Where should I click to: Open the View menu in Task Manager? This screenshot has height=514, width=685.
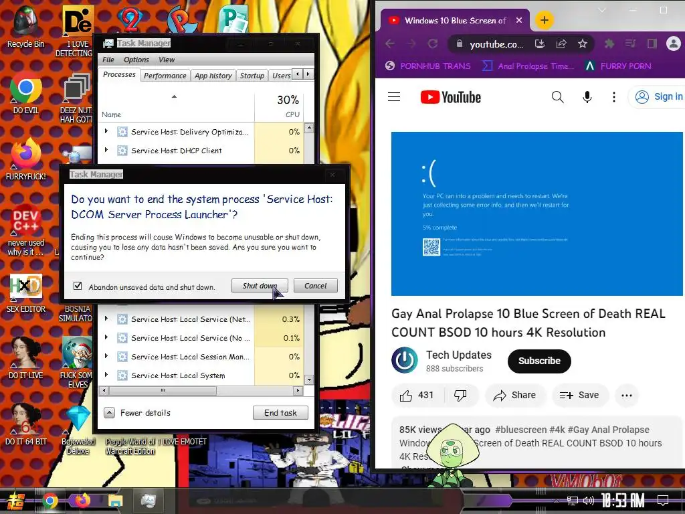pyautogui.click(x=167, y=60)
